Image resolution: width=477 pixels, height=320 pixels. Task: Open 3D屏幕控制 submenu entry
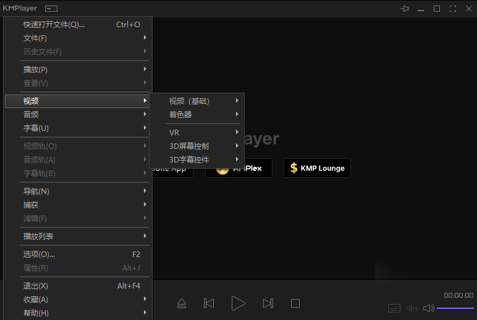pos(197,146)
